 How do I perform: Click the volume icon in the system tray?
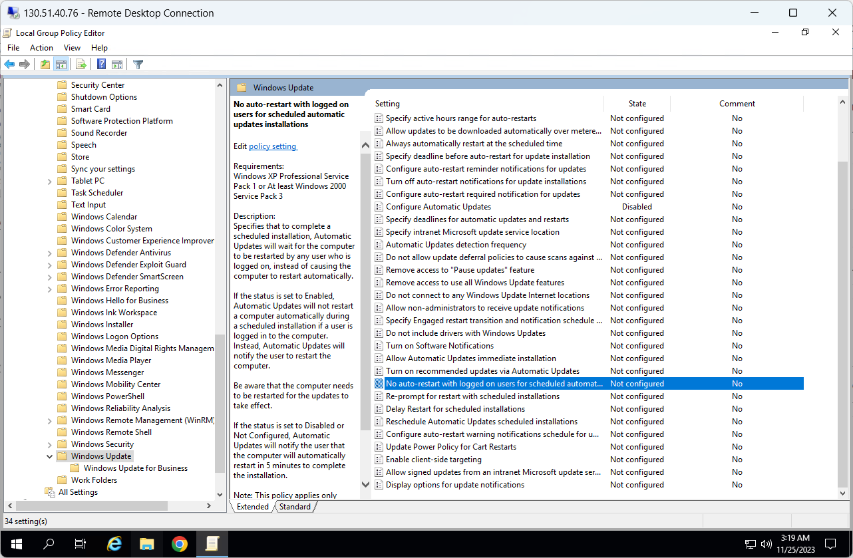point(767,543)
